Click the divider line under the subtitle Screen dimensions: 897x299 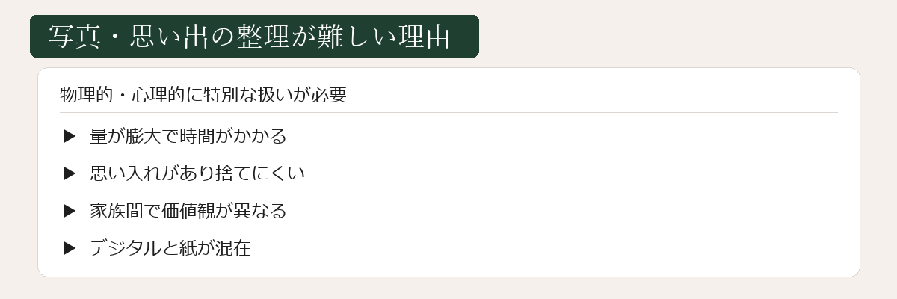(x=449, y=112)
